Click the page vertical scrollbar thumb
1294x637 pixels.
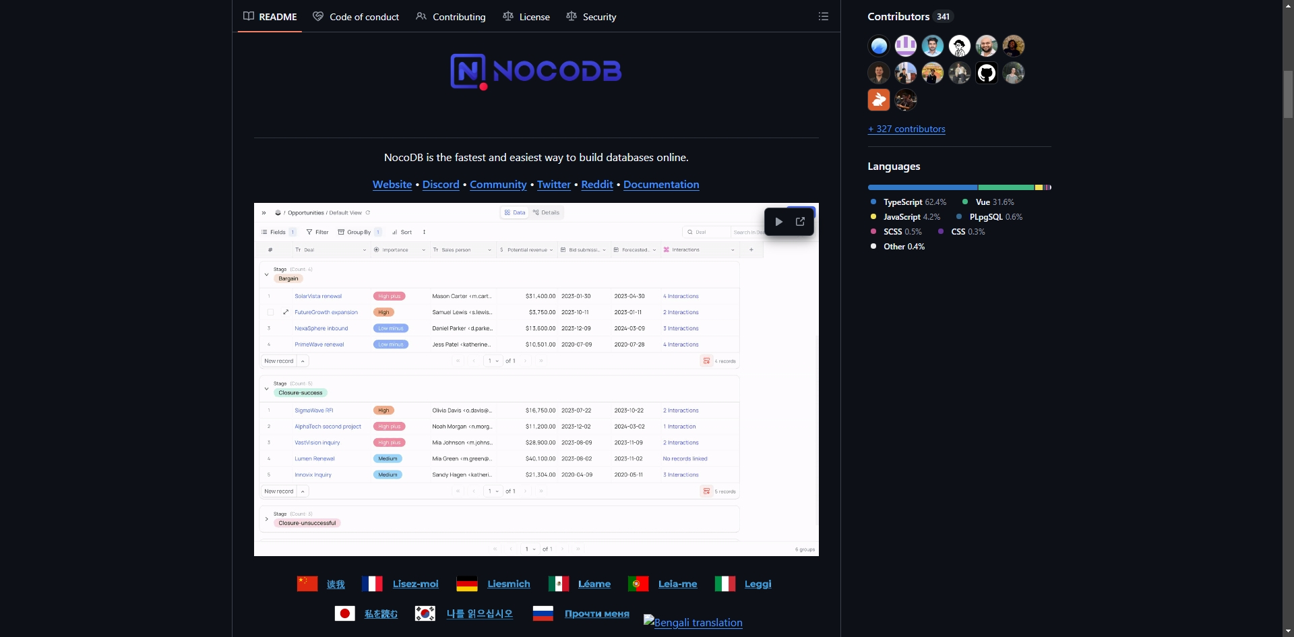[x=1288, y=94]
